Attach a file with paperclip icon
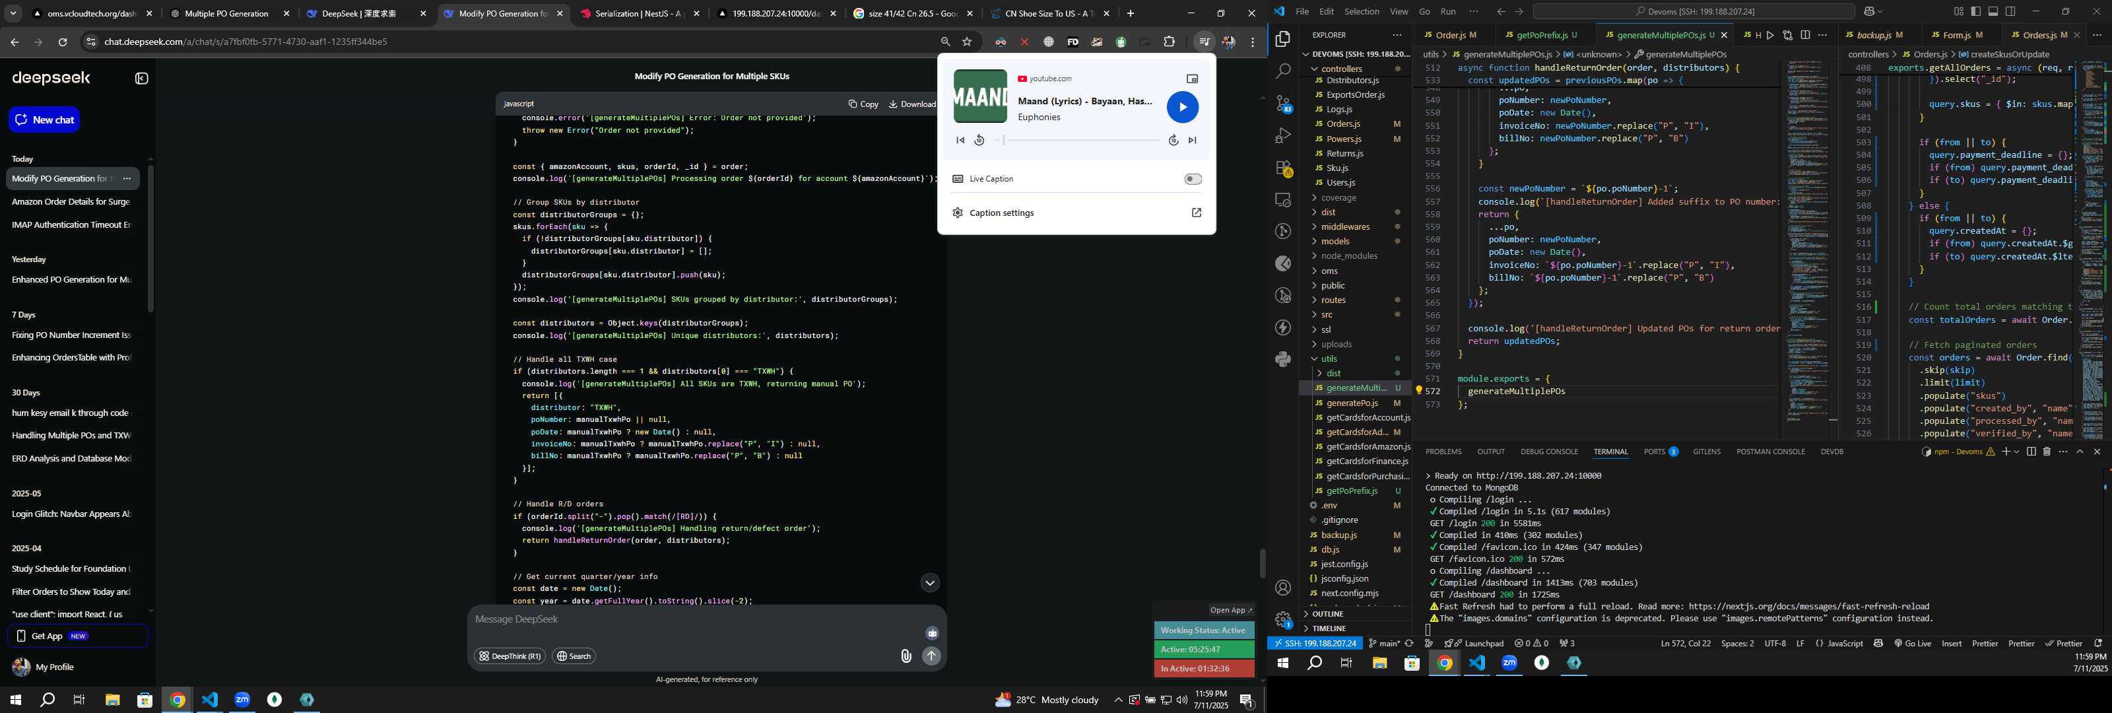 click(906, 656)
